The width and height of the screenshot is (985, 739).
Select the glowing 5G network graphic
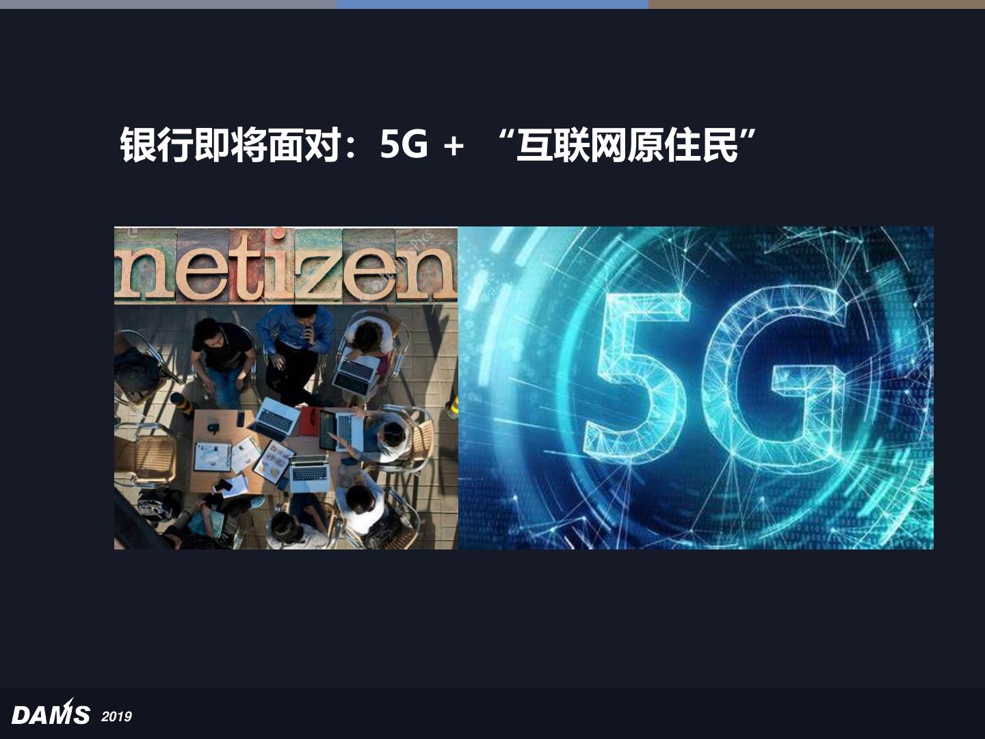(696, 388)
